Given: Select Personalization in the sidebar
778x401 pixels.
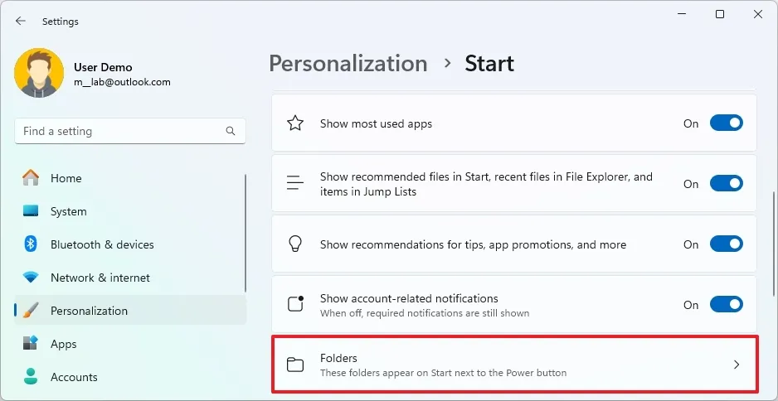Looking at the screenshot, I should click(89, 311).
